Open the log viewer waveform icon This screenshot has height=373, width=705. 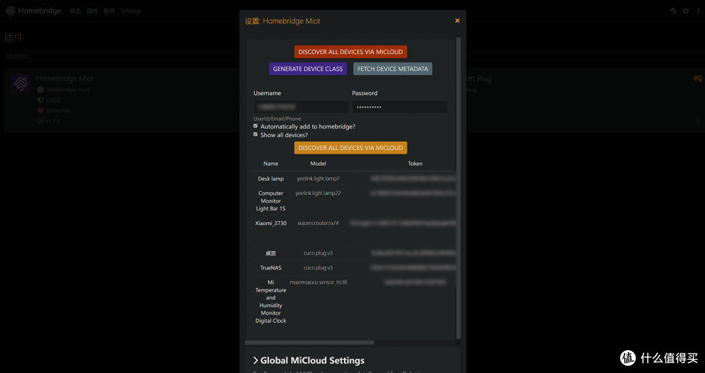click(x=673, y=11)
